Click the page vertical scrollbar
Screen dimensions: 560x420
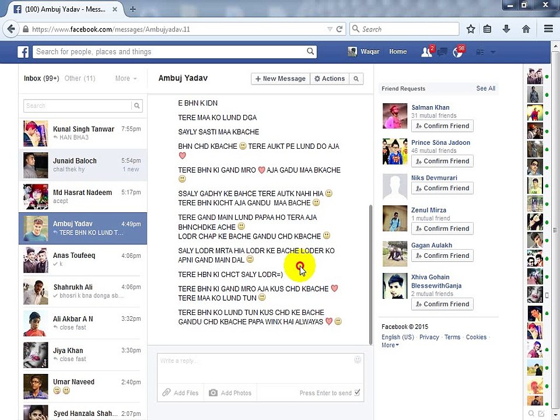[555, 229]
